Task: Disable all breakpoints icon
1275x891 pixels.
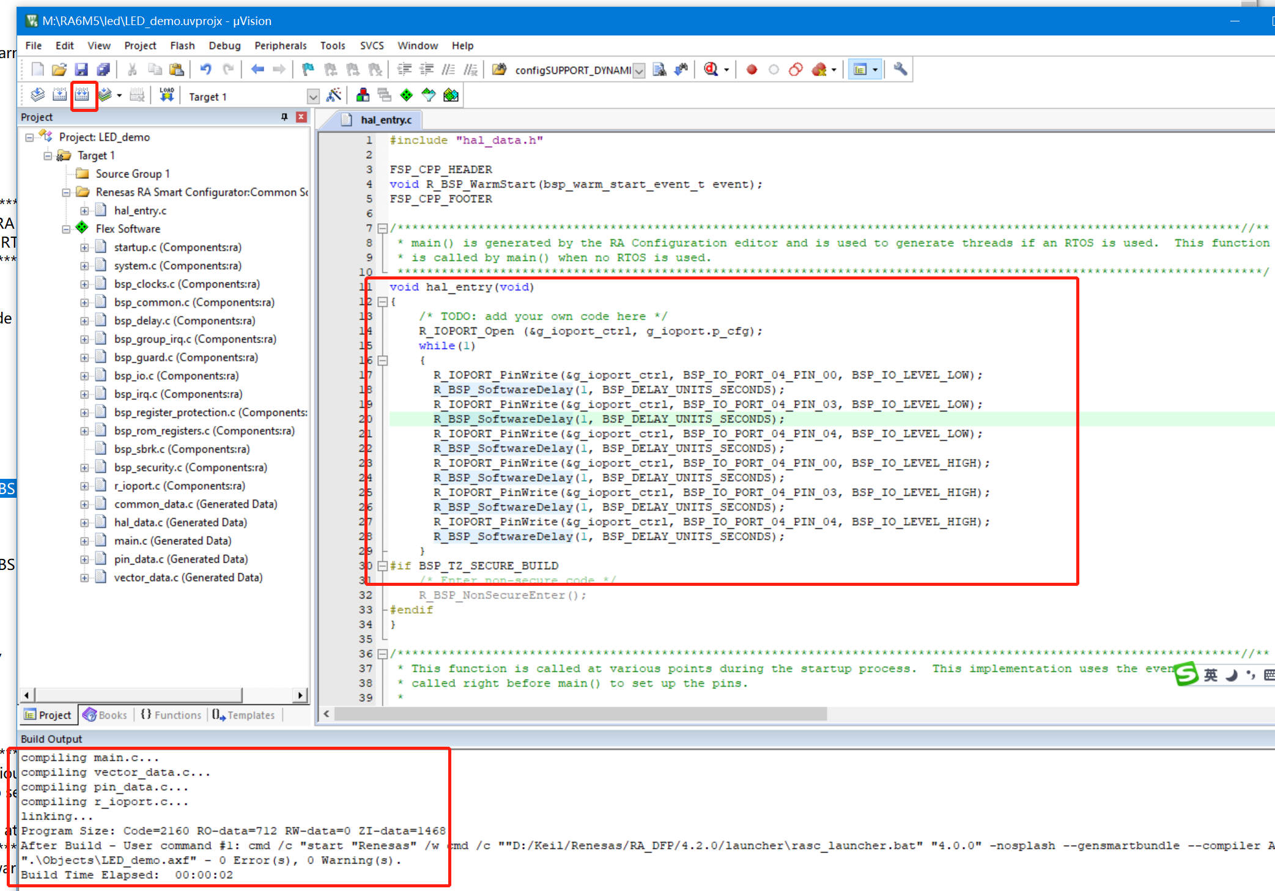Action: [796, 70]
